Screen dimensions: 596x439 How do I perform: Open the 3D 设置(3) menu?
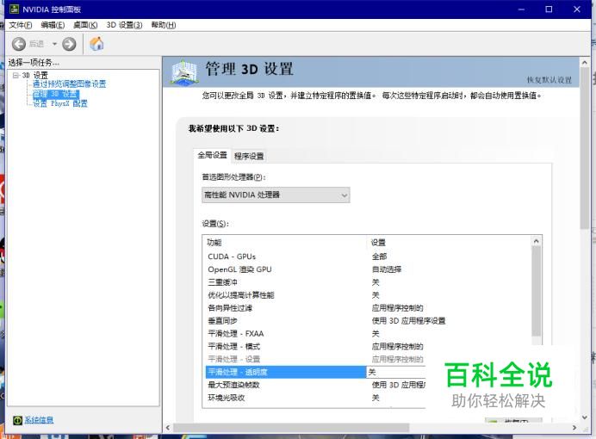point(124,25)
